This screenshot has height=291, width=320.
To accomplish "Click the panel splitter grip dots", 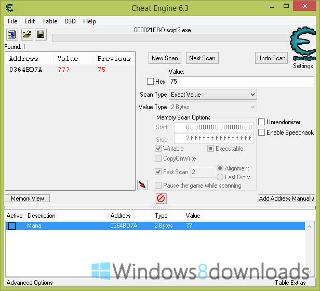I will click(160, 208).
